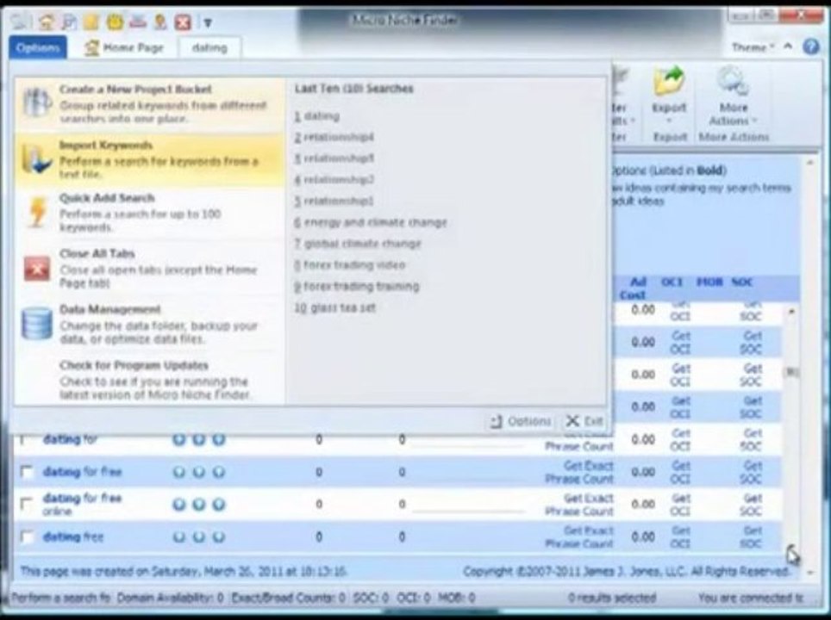831x620 pixels.
Task: Open recent search 'glass tea set'
Action: click(335, 307)
